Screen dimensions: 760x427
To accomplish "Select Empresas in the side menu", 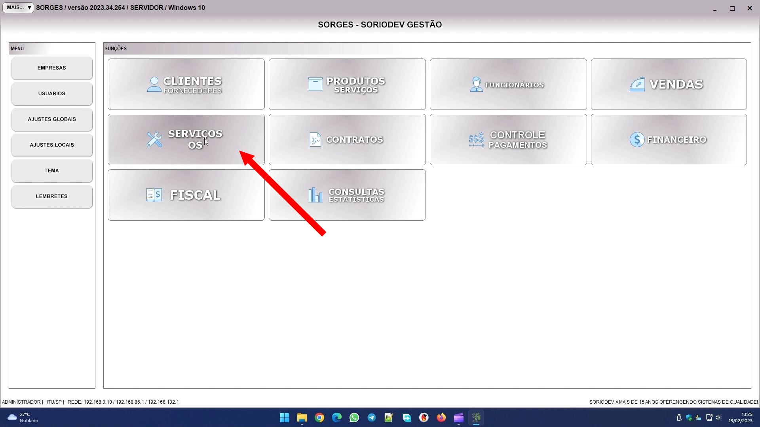I will point(52,68).
